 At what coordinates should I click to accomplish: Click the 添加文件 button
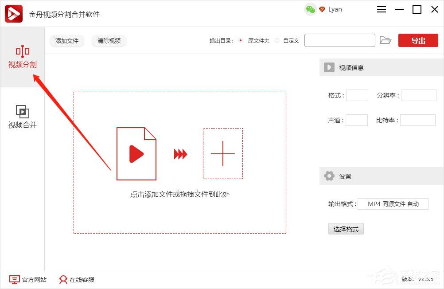pyautogui.click(x=66, y=41)
